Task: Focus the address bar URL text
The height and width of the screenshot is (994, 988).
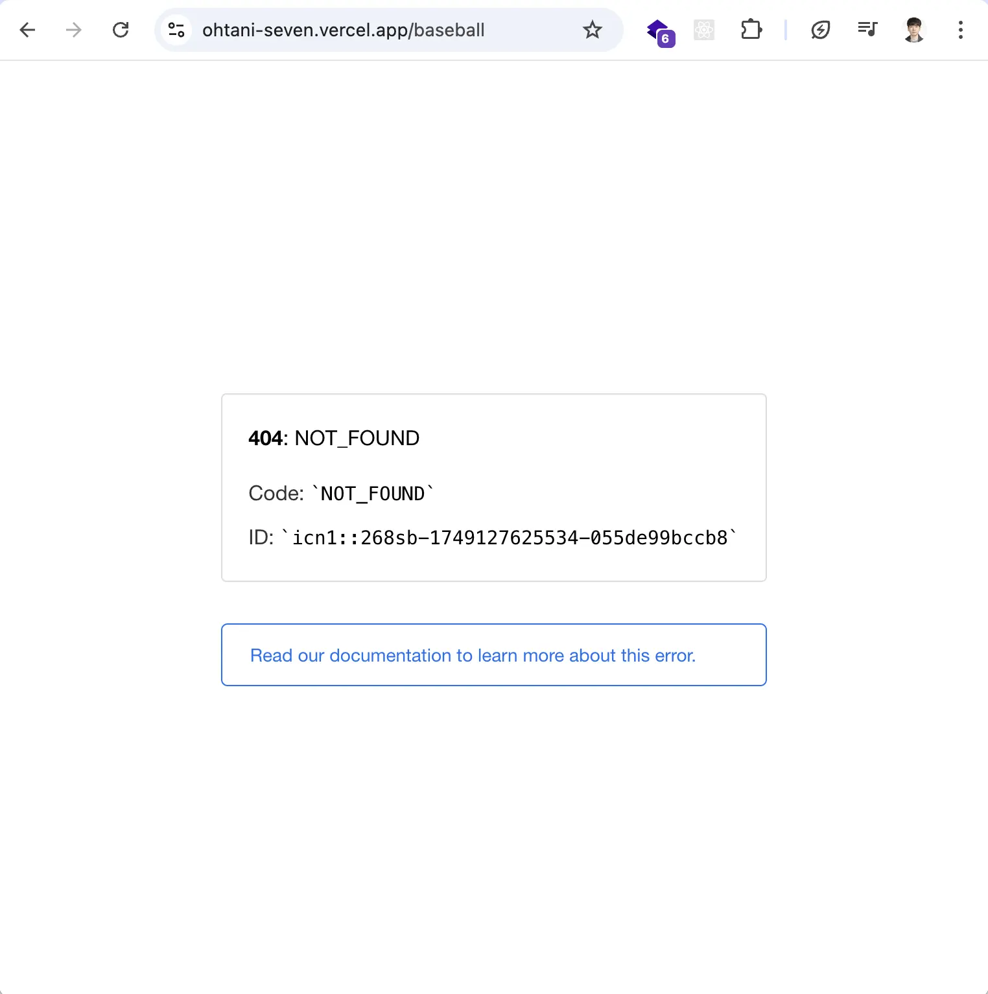Action: 344,30
